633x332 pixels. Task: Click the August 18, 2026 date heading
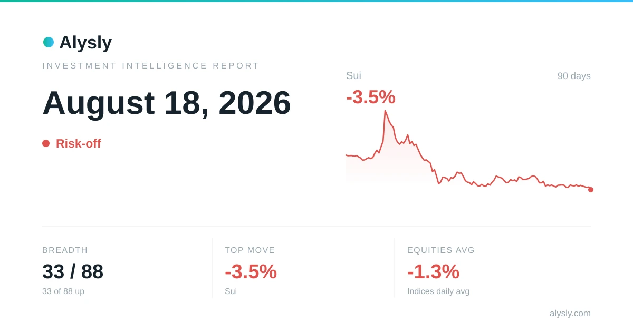[167, 102]
